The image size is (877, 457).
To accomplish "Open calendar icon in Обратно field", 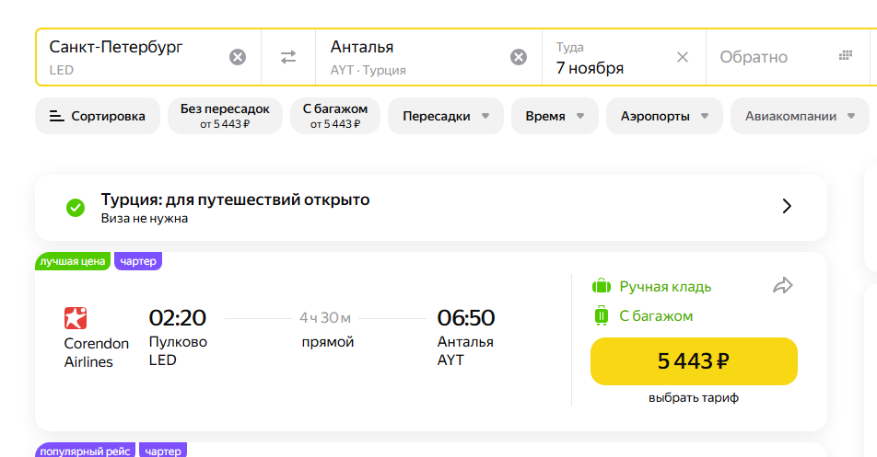I will pos(846,55).
